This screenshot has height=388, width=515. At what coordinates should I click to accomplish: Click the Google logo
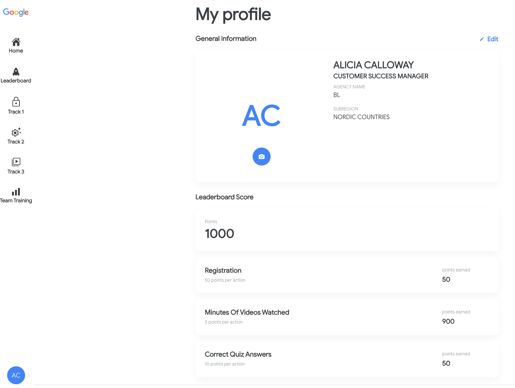click(16, 12)
